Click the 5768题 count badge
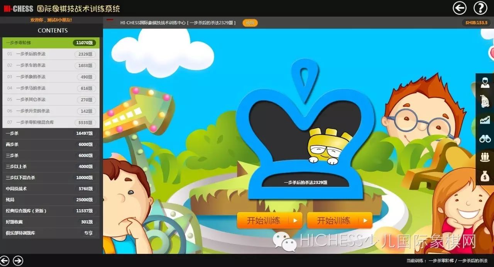The width and height of the screenshot is (494, 267). click(x=85, y=189)
